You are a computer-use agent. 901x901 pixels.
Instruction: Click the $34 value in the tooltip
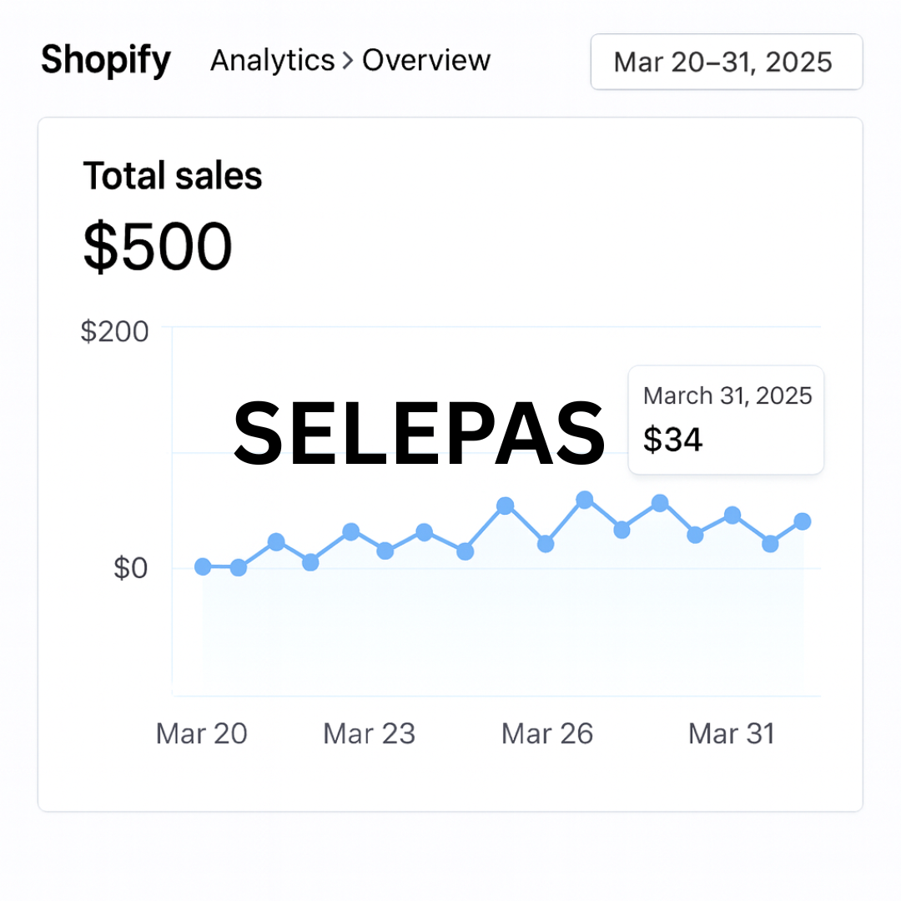pos(672,440)
